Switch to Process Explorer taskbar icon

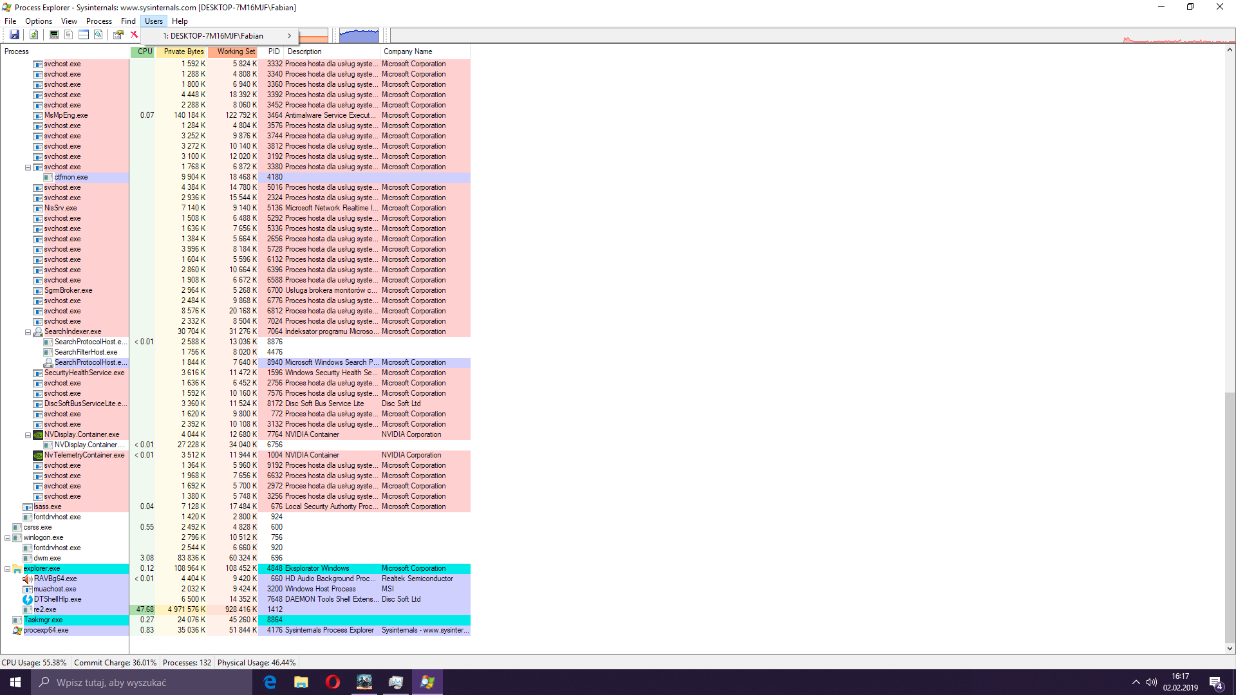pos(427,682)
